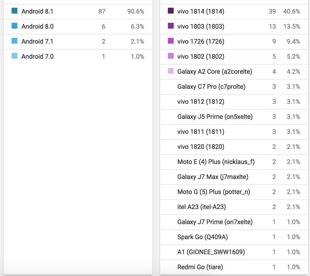The height and width of the screenshot is (276, 310).
Task: Click the vivo 1803 color swatch
Action: tap(171, 26)
